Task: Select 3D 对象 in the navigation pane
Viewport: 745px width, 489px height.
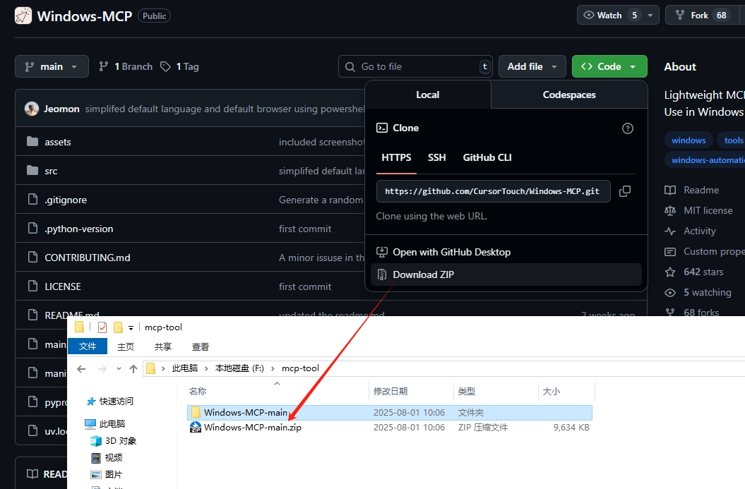Action: pyautogui.click(x=114, y=440)
